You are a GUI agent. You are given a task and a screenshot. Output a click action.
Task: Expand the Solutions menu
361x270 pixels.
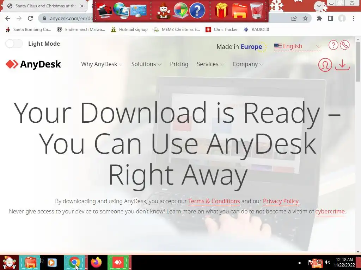point(146,64)
